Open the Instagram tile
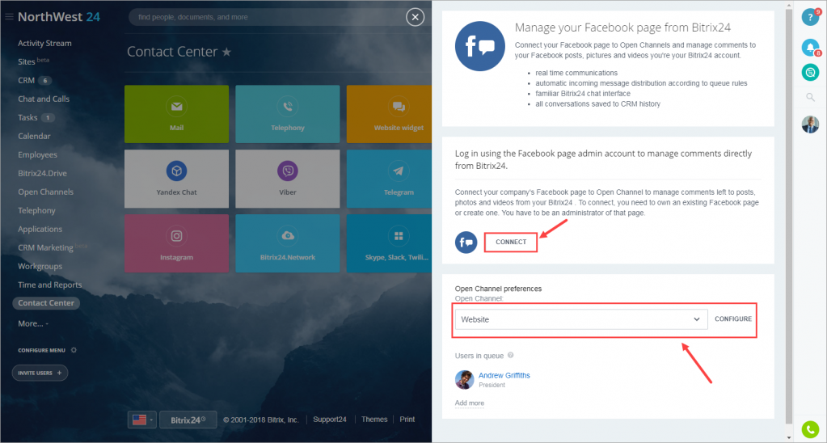827x443 pixels. (177, 243)
